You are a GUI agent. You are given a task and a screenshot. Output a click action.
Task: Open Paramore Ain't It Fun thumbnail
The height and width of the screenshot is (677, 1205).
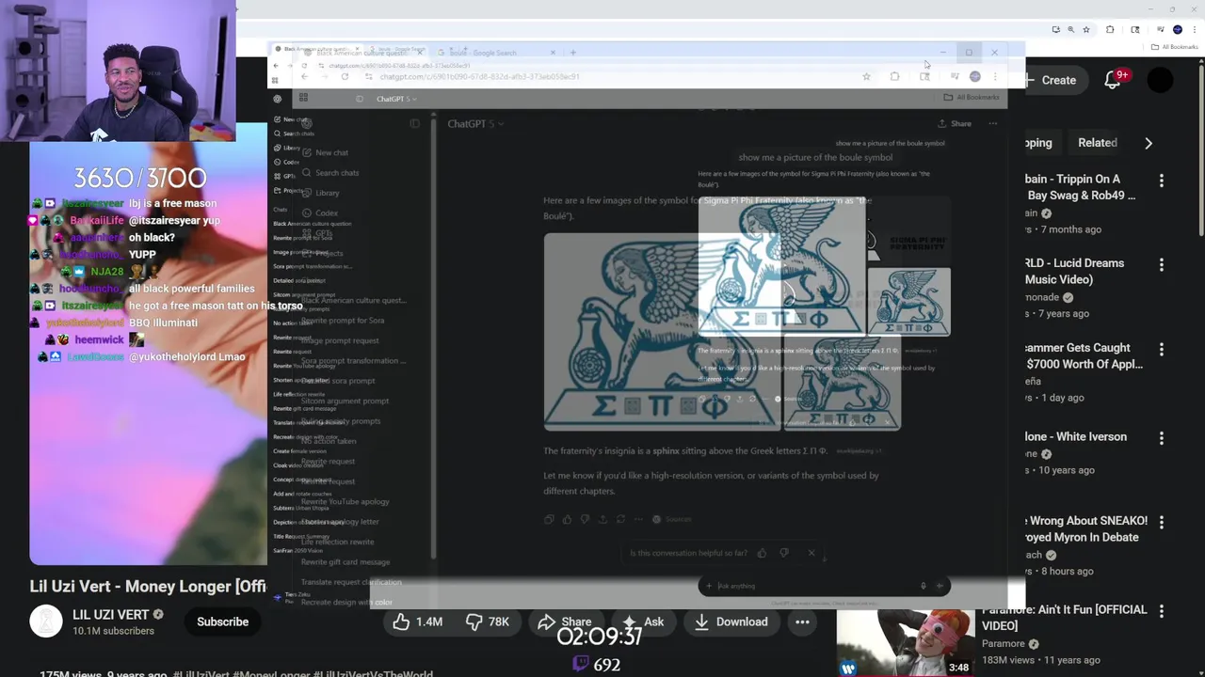tap(906, 643)
